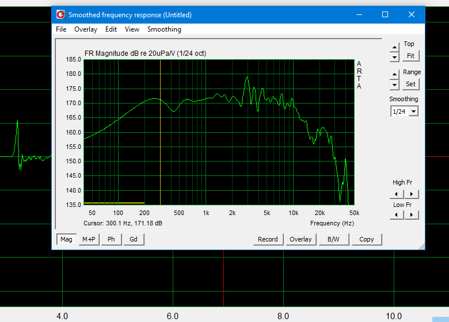Viewport: 449px width, 322px height.
Task: Click the Overlay button at bottom
Action: click(300, 239)
